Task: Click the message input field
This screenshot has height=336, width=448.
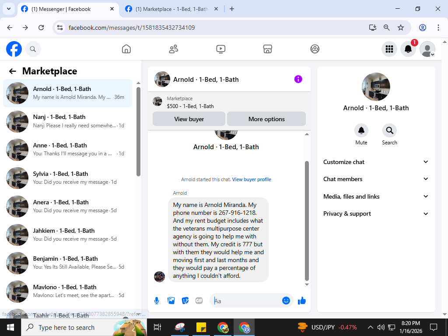Action: 247,301
